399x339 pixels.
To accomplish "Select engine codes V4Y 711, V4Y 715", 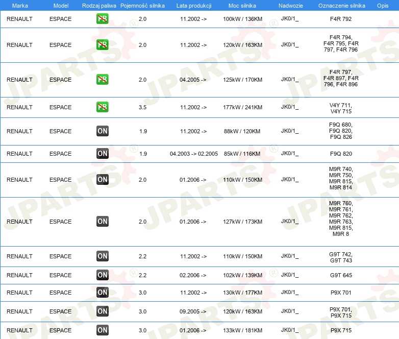I will click(x=341, y=108).
